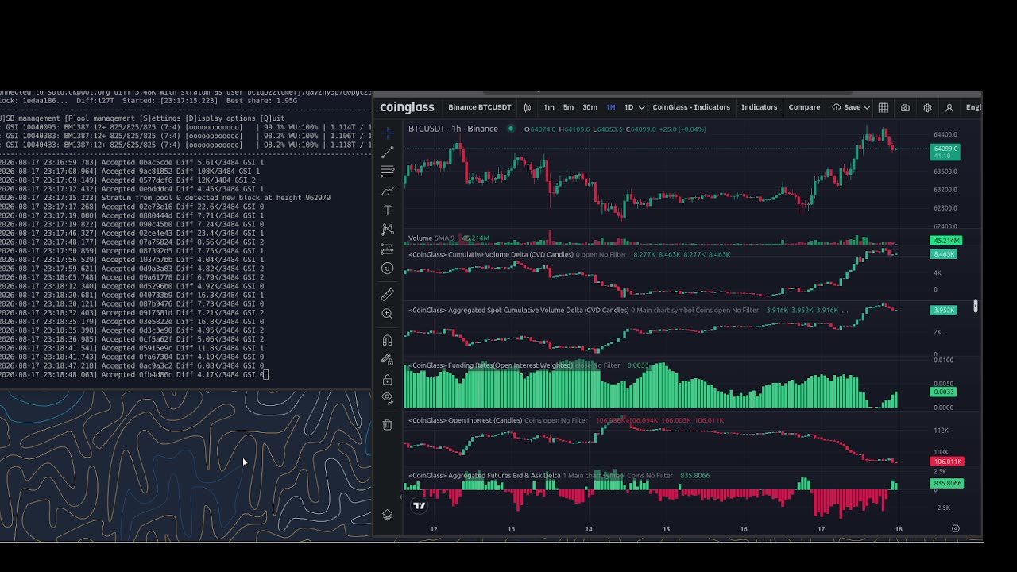Viewport: 1017px width, 572px height.
Task: Open the object tree layers panel
Action: [x=388, y=515]
